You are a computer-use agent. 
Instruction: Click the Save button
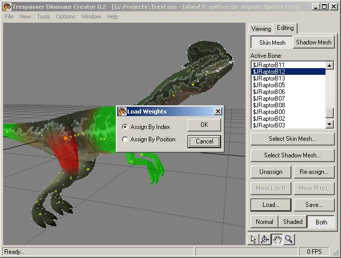click(x=314, y=205)
